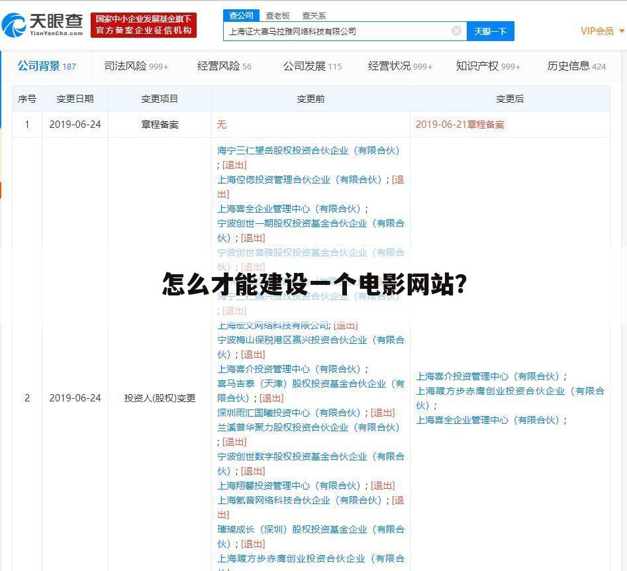
Task: Click the 章程备案 change item cell
Action: [160, 125]
